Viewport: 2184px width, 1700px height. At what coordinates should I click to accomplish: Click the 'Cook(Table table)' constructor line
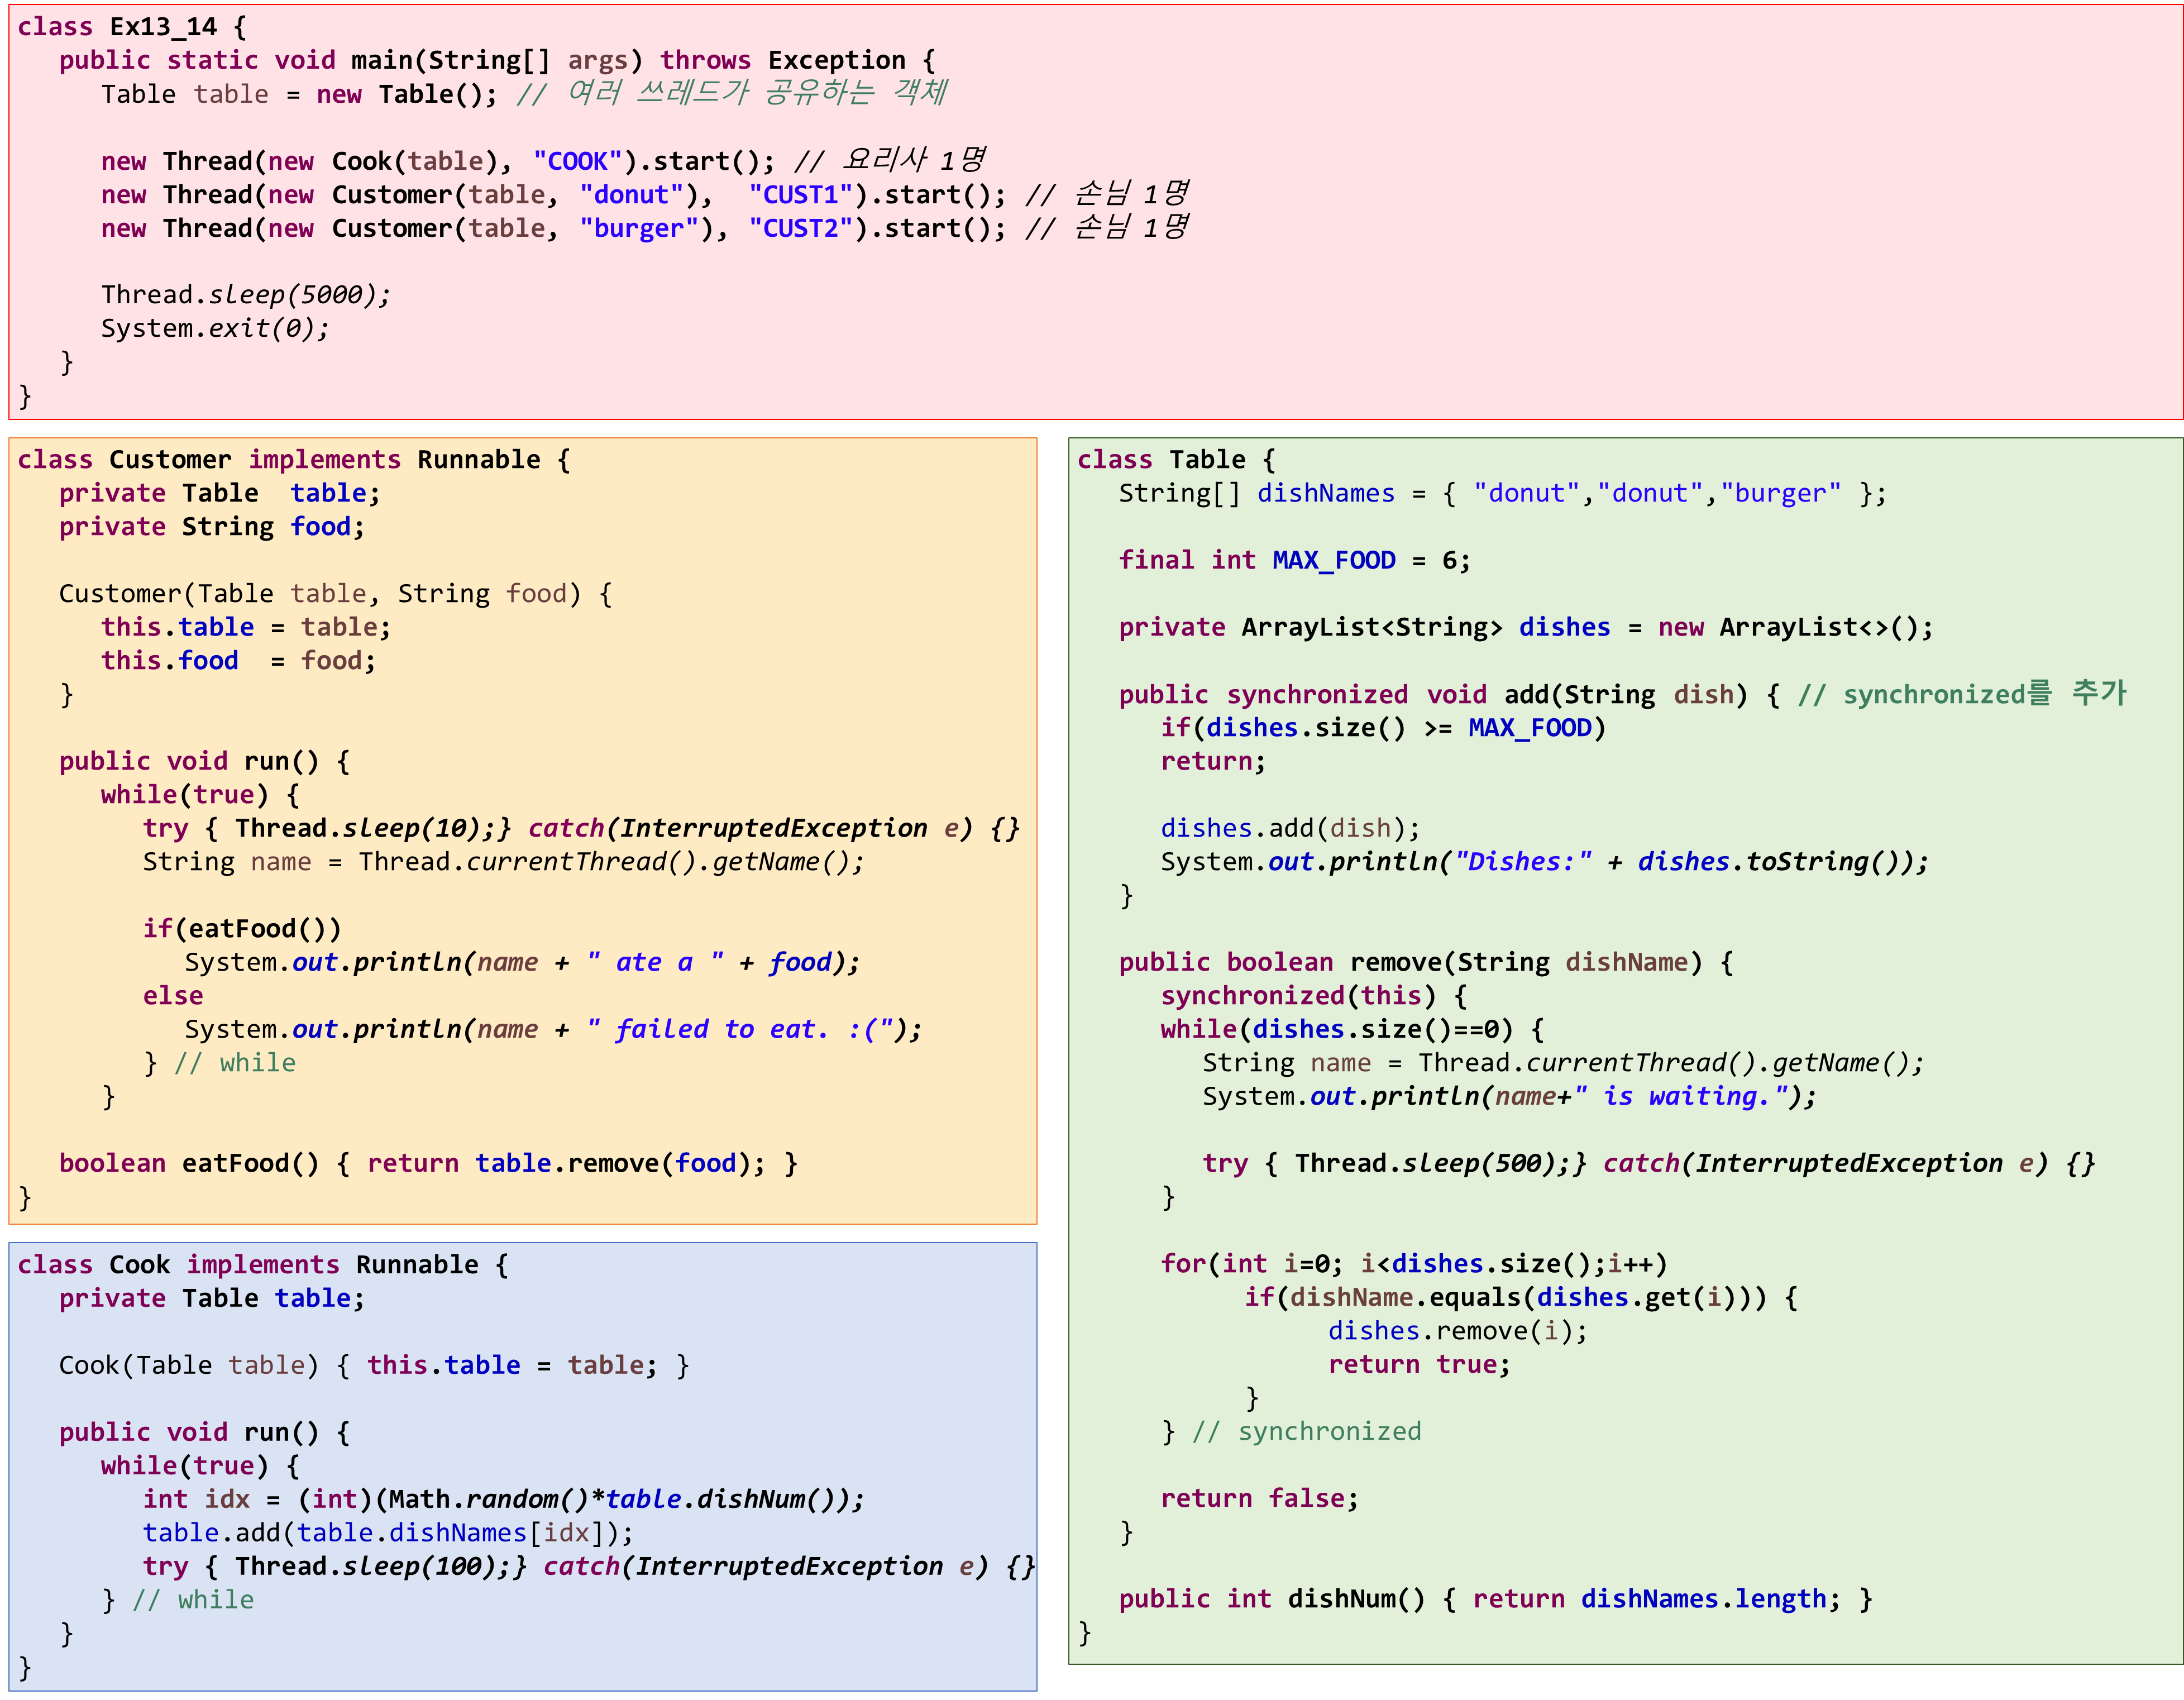click(374, 1366)
